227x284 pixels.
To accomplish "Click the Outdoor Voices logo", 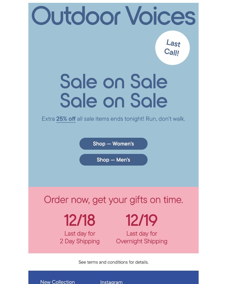I will click(x=113, y=16).
